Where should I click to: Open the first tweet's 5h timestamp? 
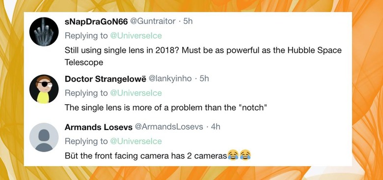point(188,22)
